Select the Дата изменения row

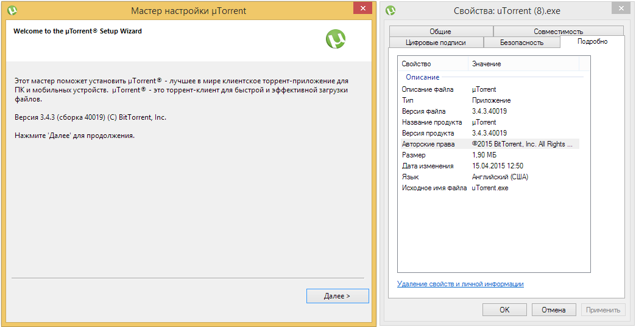pyautogui.click(x=489, y=166)
